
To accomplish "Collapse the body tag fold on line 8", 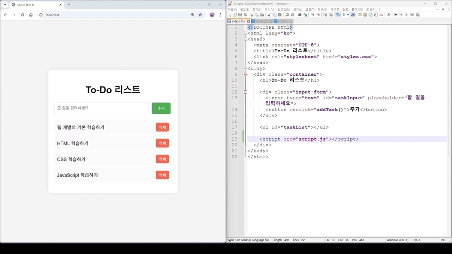I will click(246, 69).
